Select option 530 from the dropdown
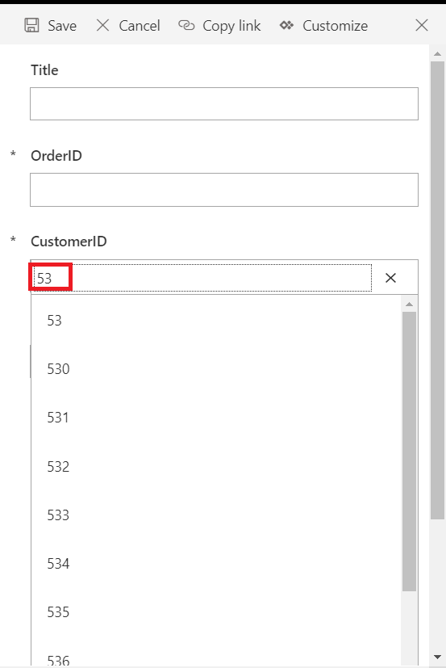This screenshot has height=668, width=446. pyautogui.click(x=216, y=369)
